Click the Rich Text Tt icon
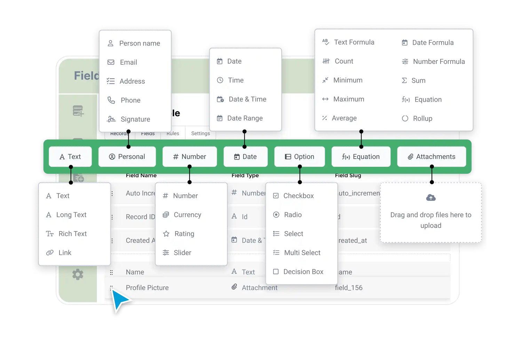Image resolution: width=515 pixels, height=343 pixels. point(50,234)
